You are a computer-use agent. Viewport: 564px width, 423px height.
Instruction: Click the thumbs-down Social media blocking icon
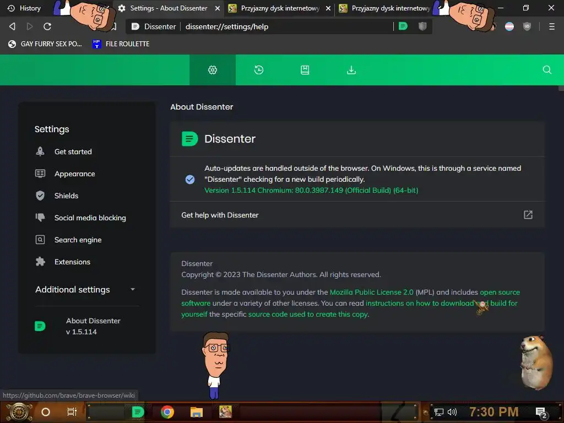coord(40,217)
